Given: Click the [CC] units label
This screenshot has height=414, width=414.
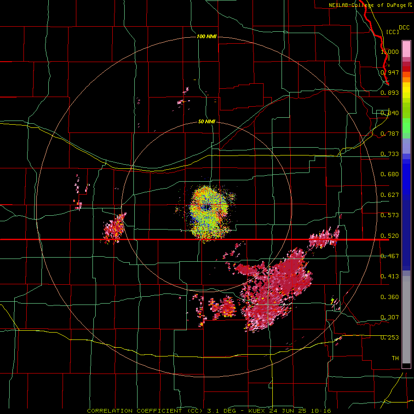Looking at the screenshot, I should tap(392, 32).
